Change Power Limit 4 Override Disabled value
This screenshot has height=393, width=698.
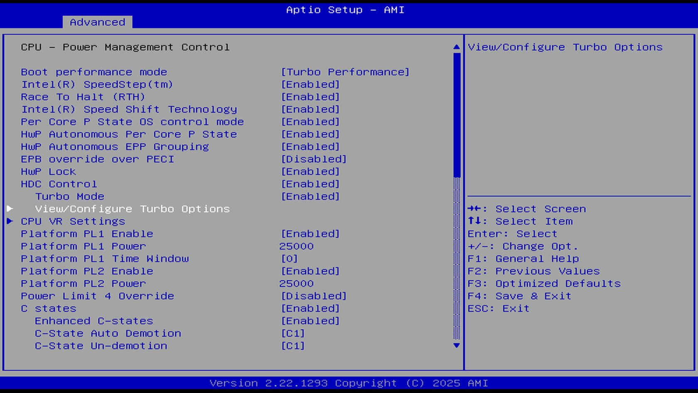click(314, 296)
